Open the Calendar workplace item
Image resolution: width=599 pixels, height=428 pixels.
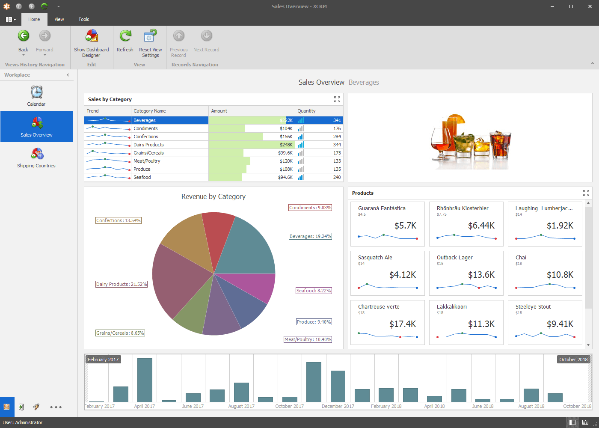[36, 96]
